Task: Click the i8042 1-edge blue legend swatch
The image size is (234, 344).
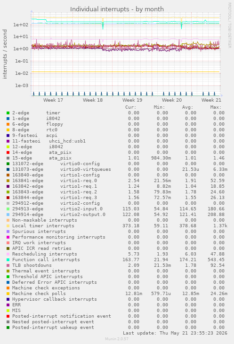Action: click(x=8, y=119)
